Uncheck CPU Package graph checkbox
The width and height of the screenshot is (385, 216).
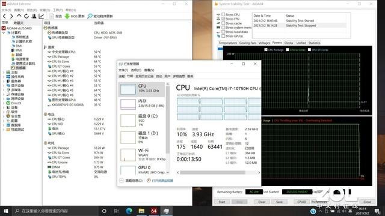point(266,50)
